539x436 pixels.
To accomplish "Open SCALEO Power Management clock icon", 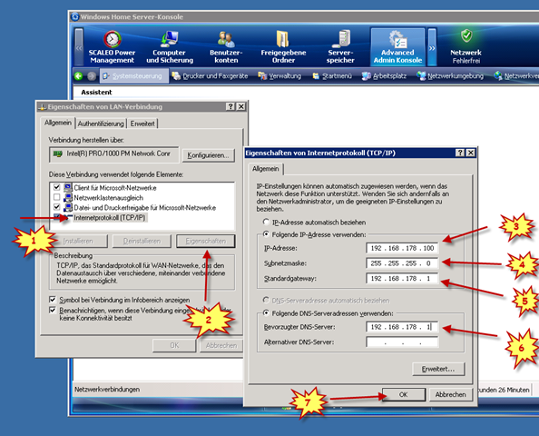I will click(112, 39).
